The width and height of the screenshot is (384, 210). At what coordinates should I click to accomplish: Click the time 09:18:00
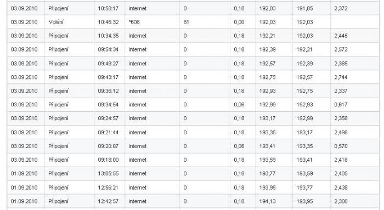108,160
